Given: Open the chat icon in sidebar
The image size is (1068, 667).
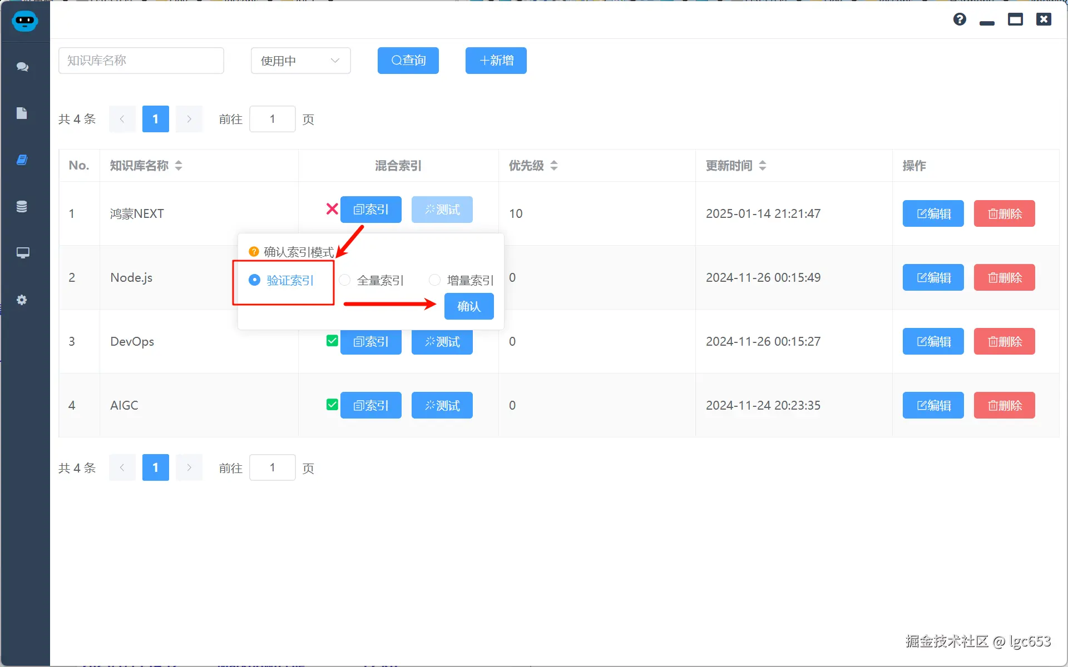Looking at the screenshot, I should coord(22,67).
